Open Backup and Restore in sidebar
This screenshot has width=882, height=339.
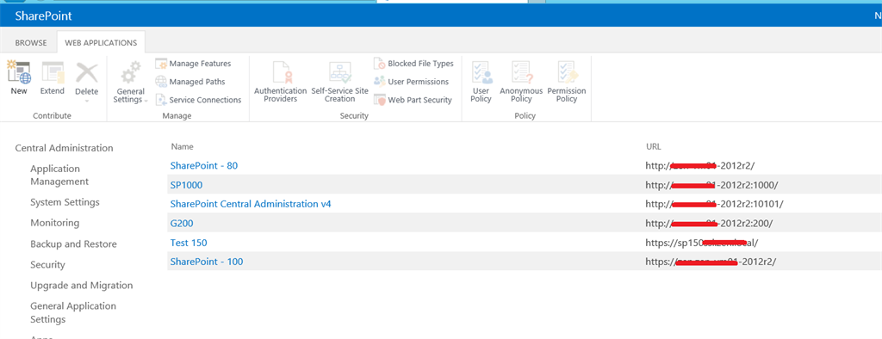74,244
